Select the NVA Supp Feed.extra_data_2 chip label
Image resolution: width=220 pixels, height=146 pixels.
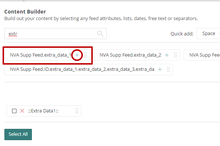(130, 55)
